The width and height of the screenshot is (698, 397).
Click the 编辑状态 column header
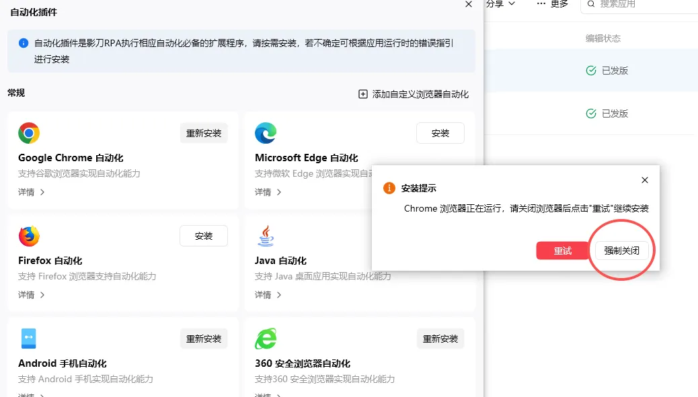603,39
